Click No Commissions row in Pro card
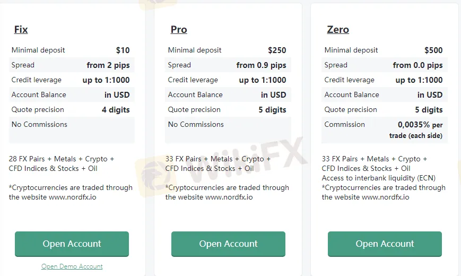Image resolution: width=461 pixels, height=276 pixels. 228,130
